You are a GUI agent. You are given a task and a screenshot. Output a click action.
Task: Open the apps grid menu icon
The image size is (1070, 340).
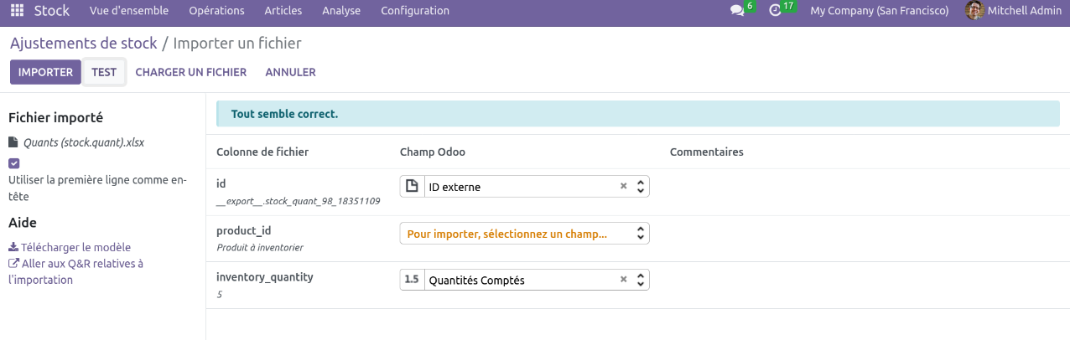[x=17, y=11]
